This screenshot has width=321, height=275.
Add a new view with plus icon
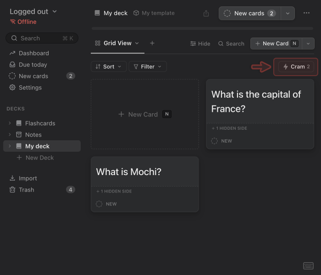click(152, 43)
